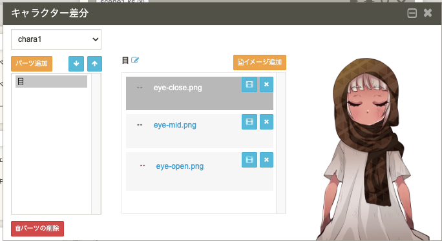Click image list scrollbar track
The height and width of the screenshot is (241, 442).
(280, 143)
